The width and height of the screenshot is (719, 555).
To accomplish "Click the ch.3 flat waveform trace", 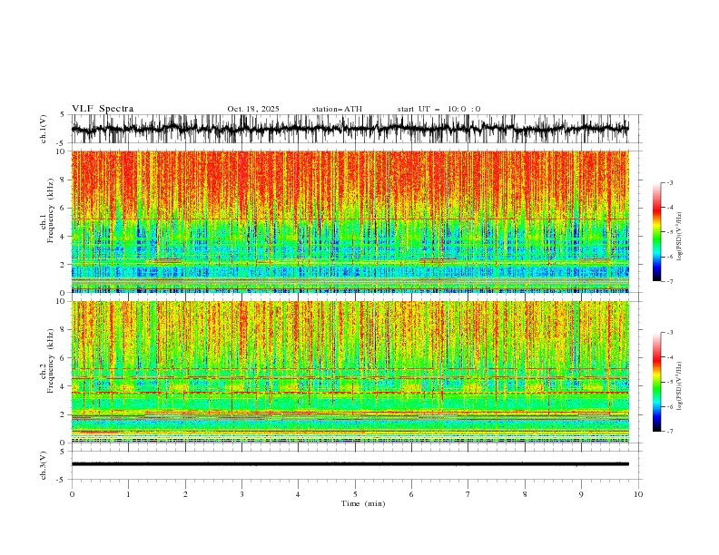I will (x=350, y=464).
